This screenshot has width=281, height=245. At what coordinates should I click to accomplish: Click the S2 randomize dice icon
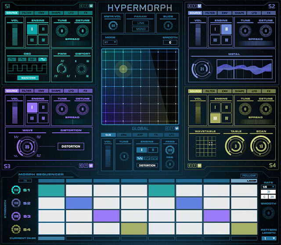pyautogui.click(x=199, y=6)
